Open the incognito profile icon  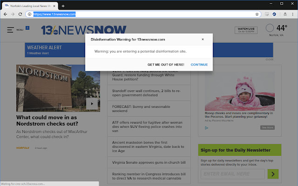click(285, 14)
